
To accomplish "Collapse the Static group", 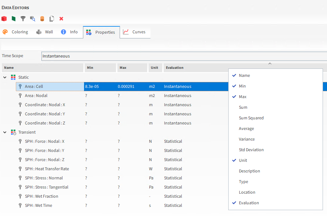I will [x=5, y=77].
